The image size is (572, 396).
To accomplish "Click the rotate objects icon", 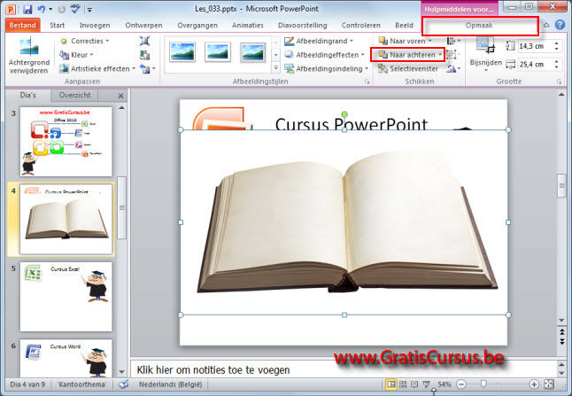I will [453, 68].
